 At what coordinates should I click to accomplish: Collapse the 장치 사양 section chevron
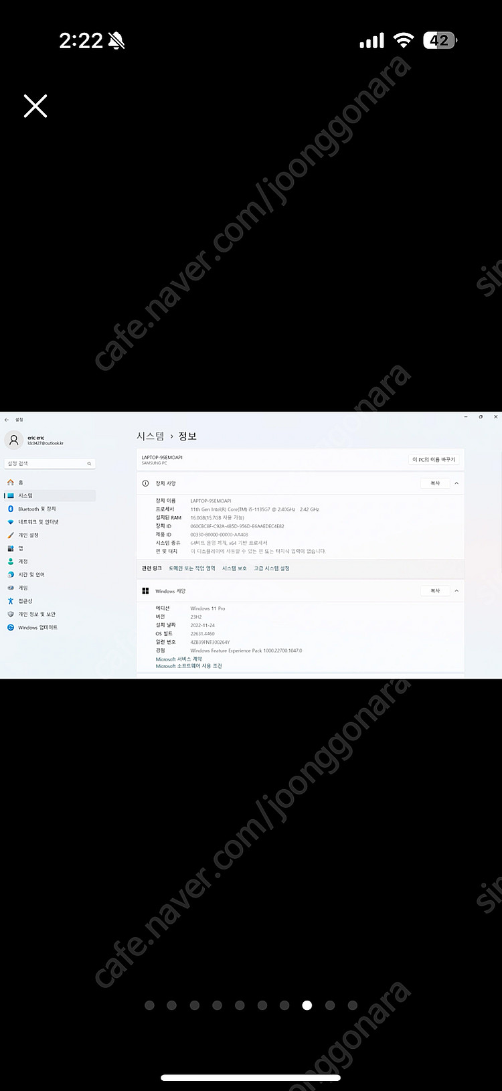pyautogui.click(x=456, y=483)
